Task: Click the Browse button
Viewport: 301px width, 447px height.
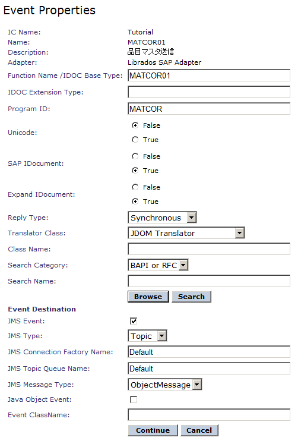Action: click(x=148, y=297)
